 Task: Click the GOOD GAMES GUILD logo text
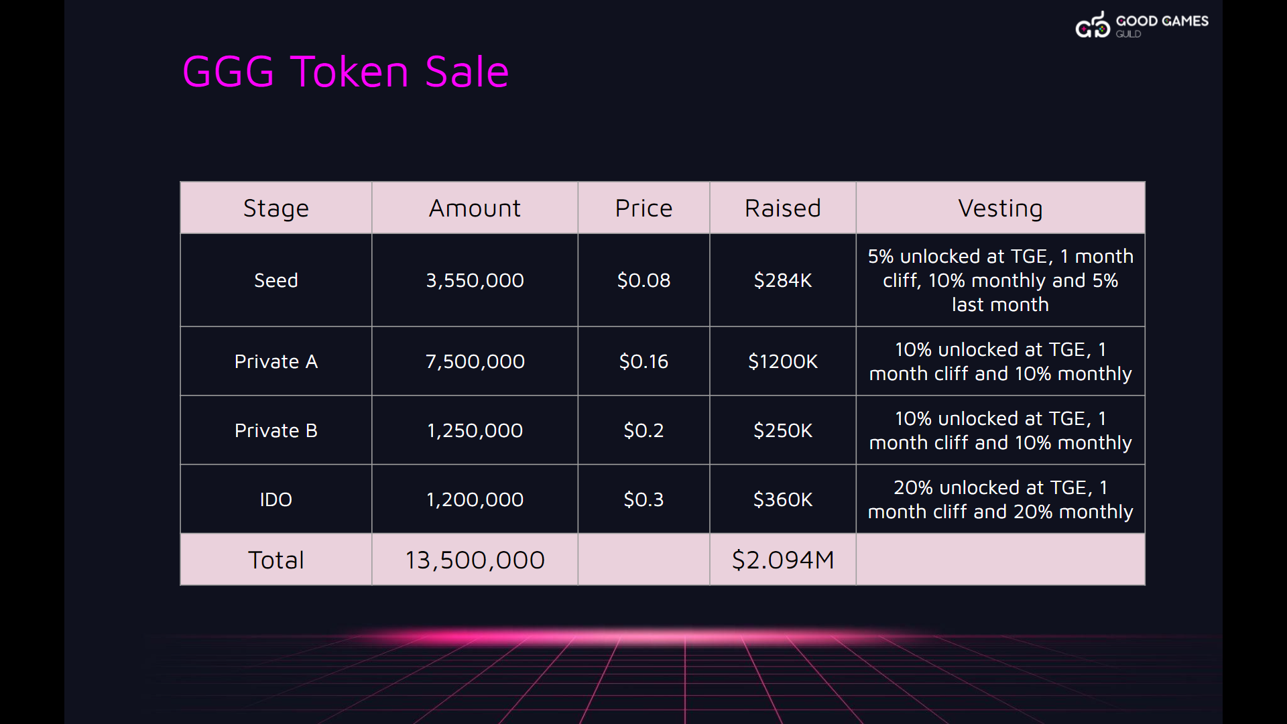(1162, 25)
